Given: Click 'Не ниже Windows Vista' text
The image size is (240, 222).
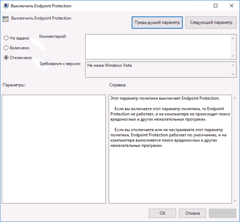Looking at the screenshot, I should (x=110, y=65).
